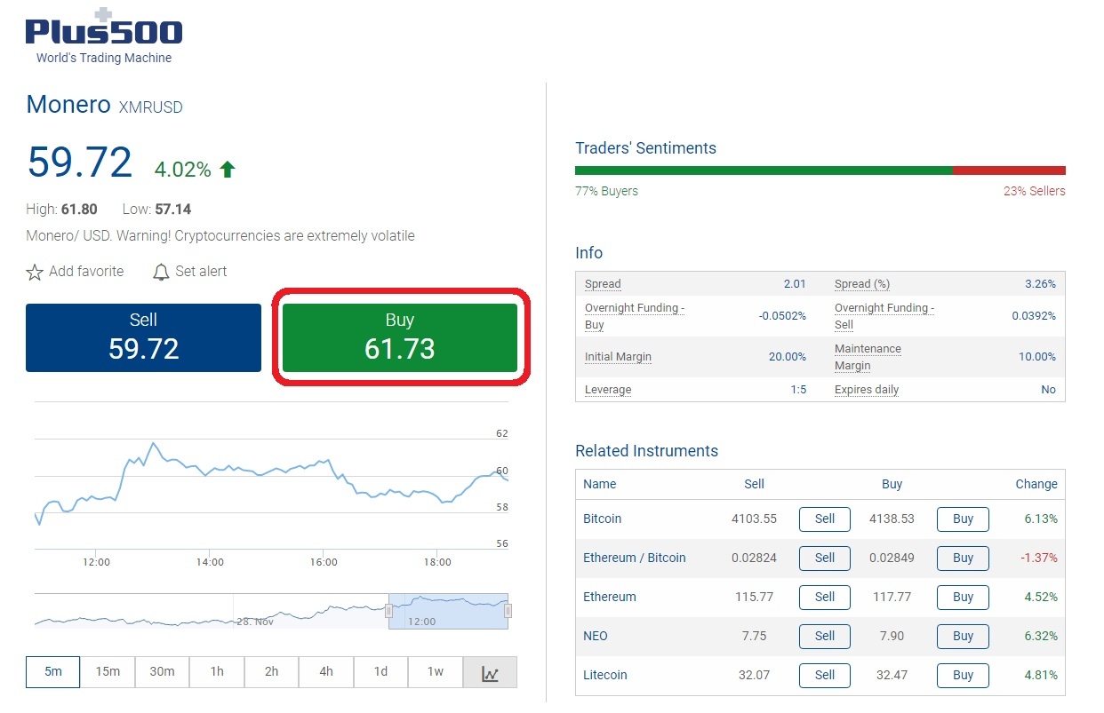Switch chart to 1h interval
The height and width of the screenshot is (713, 1104).
click(x=217, y=672)
